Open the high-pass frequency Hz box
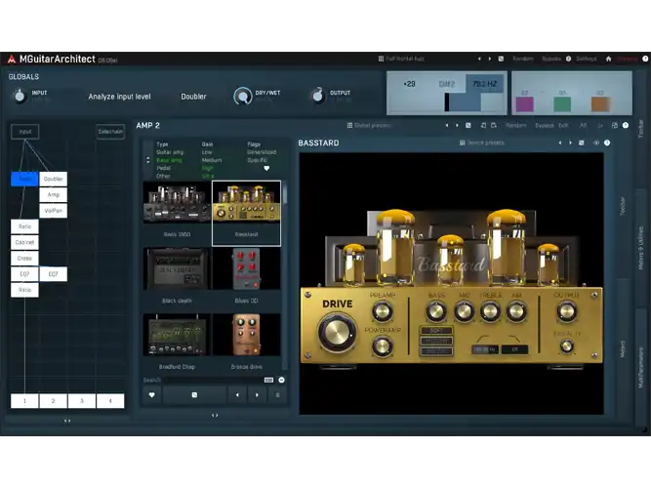This screenshot has width=651, height=488. 485,349
